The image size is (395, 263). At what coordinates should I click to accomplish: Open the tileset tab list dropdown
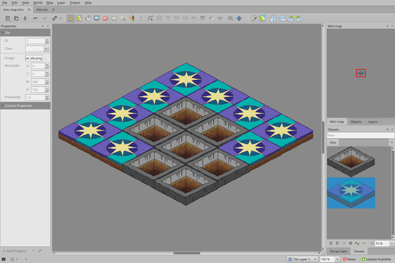tap(392, 142)
